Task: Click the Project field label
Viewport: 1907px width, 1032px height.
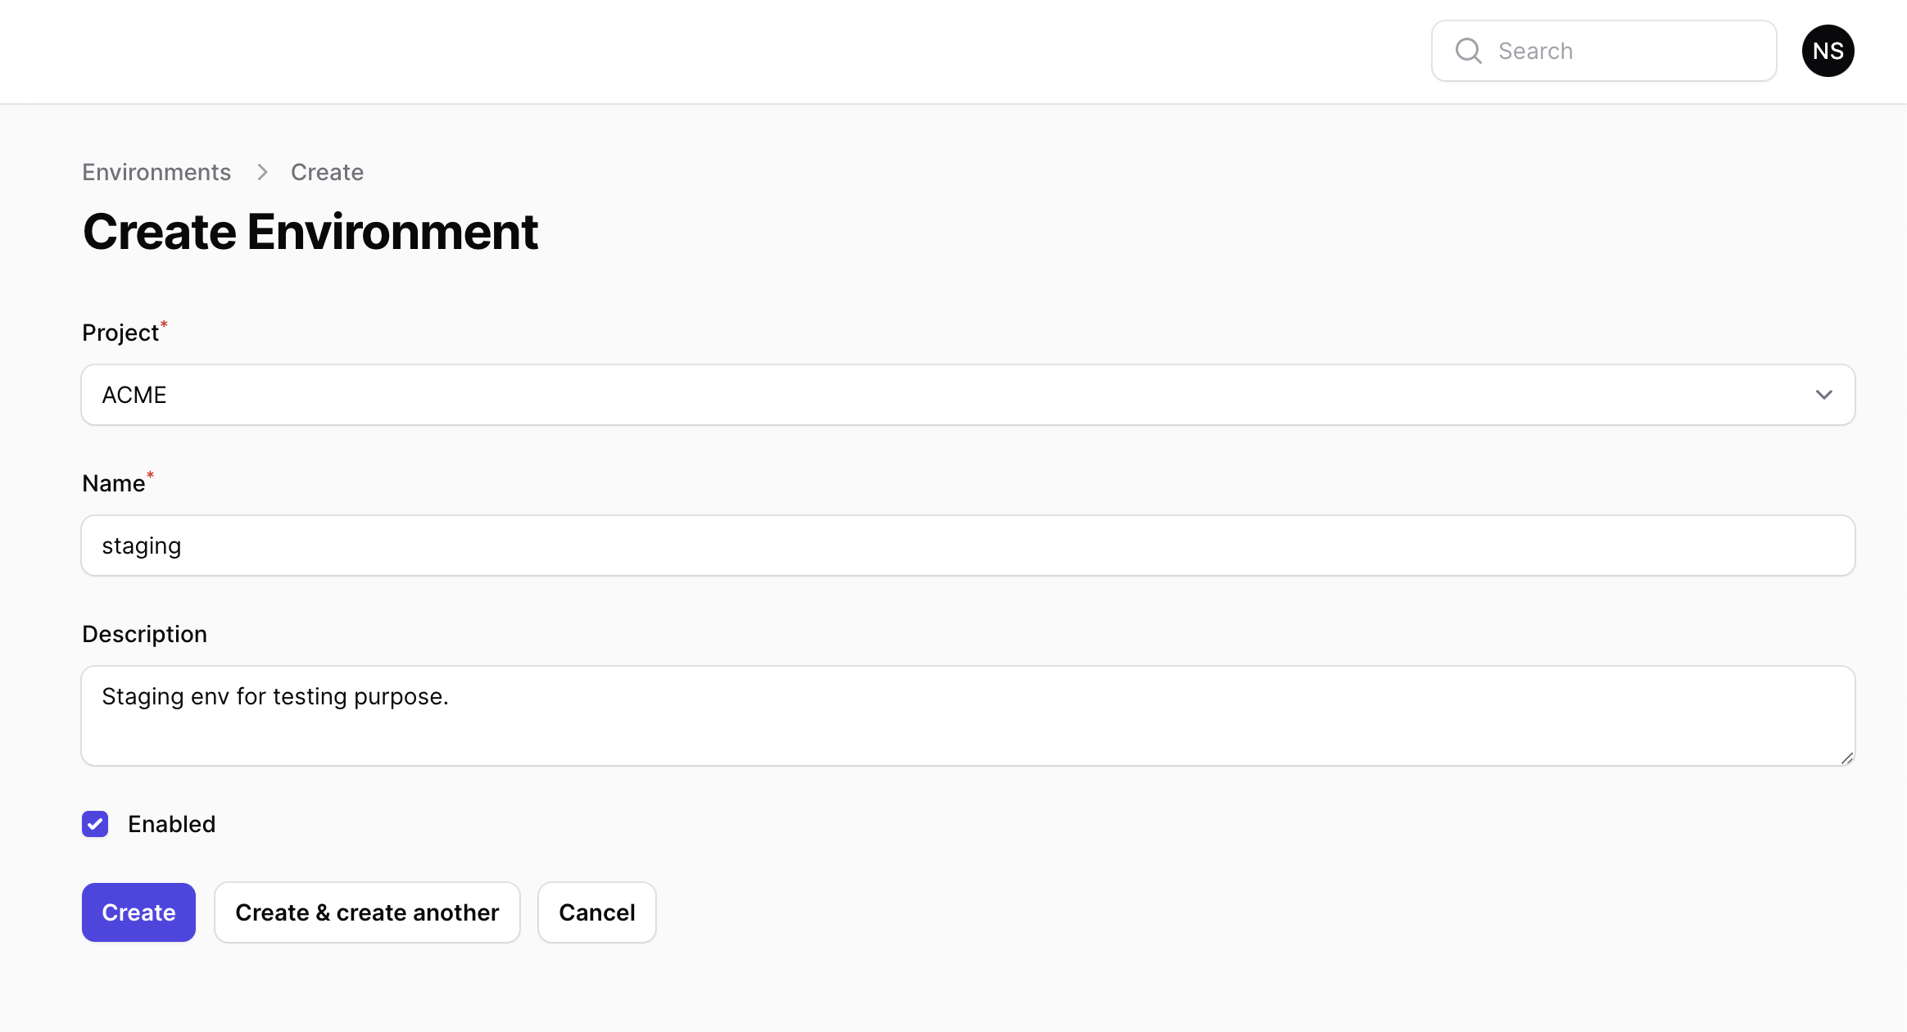Action: tap(120, 333)
